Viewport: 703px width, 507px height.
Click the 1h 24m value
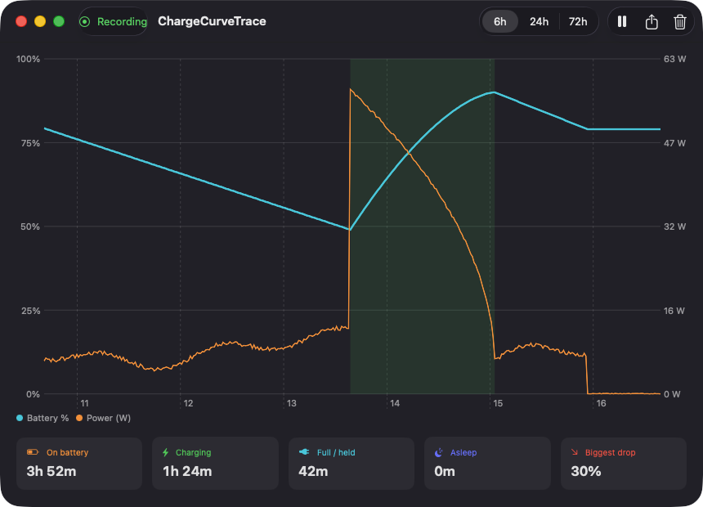pos(187,472)
